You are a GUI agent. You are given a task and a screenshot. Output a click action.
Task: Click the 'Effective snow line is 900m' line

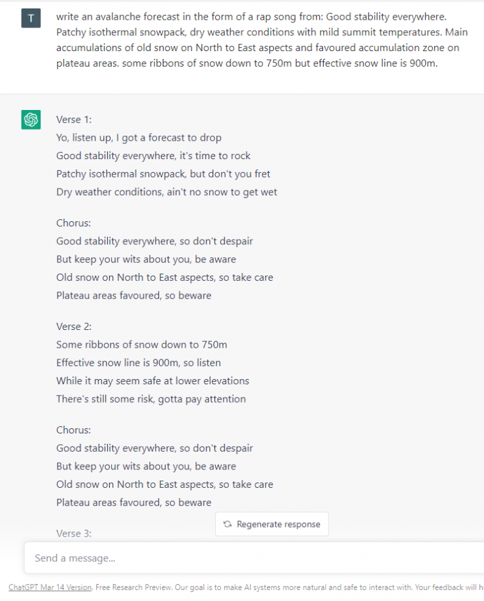[x=138, y=363]
